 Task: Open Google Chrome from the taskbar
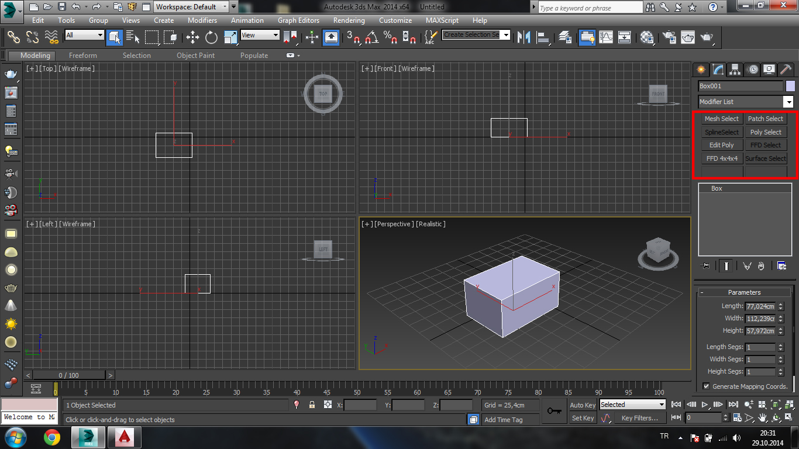pos(52,437)
